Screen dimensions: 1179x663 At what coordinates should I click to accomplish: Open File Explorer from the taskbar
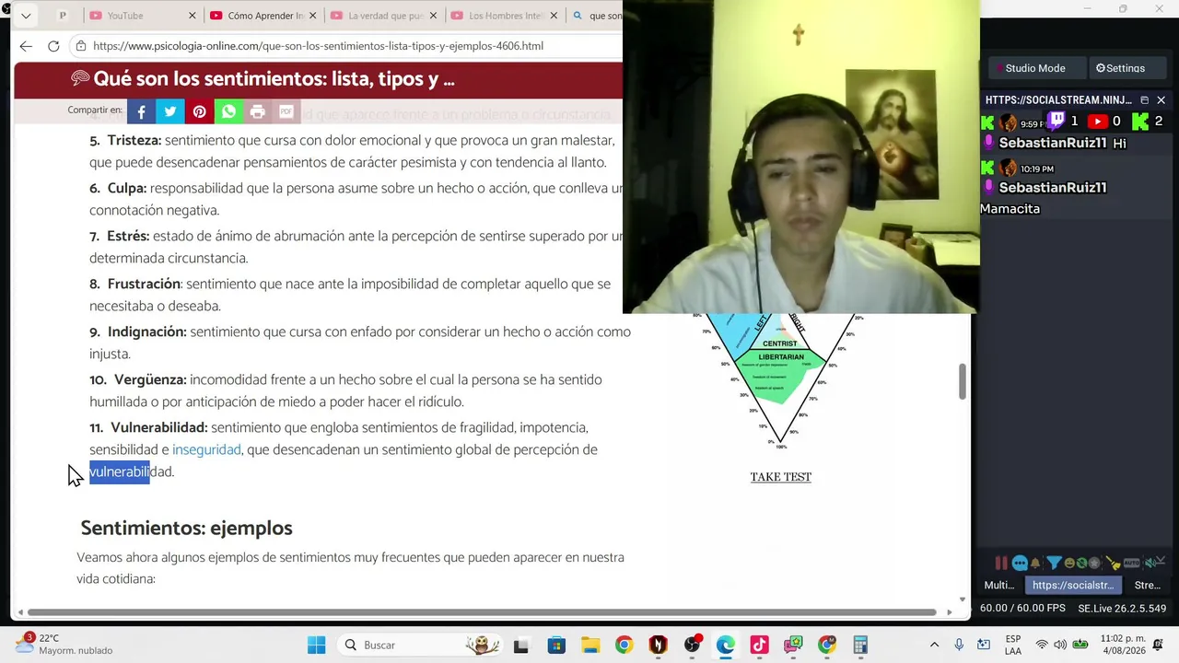589,645
